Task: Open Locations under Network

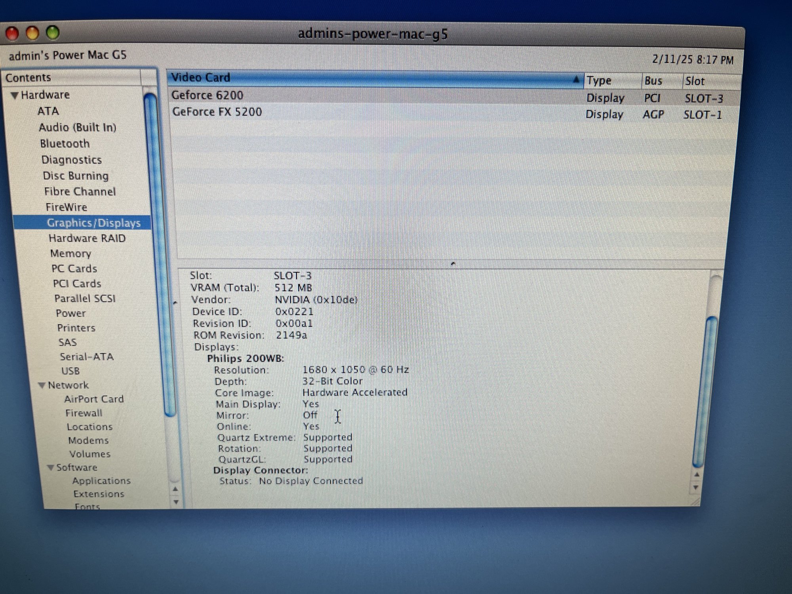Action: coord(89,427)
